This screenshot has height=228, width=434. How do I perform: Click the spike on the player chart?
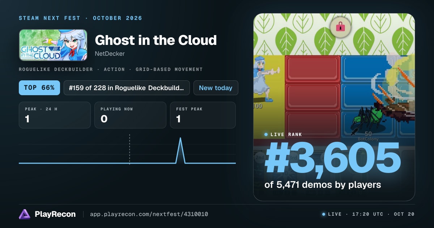180,150
